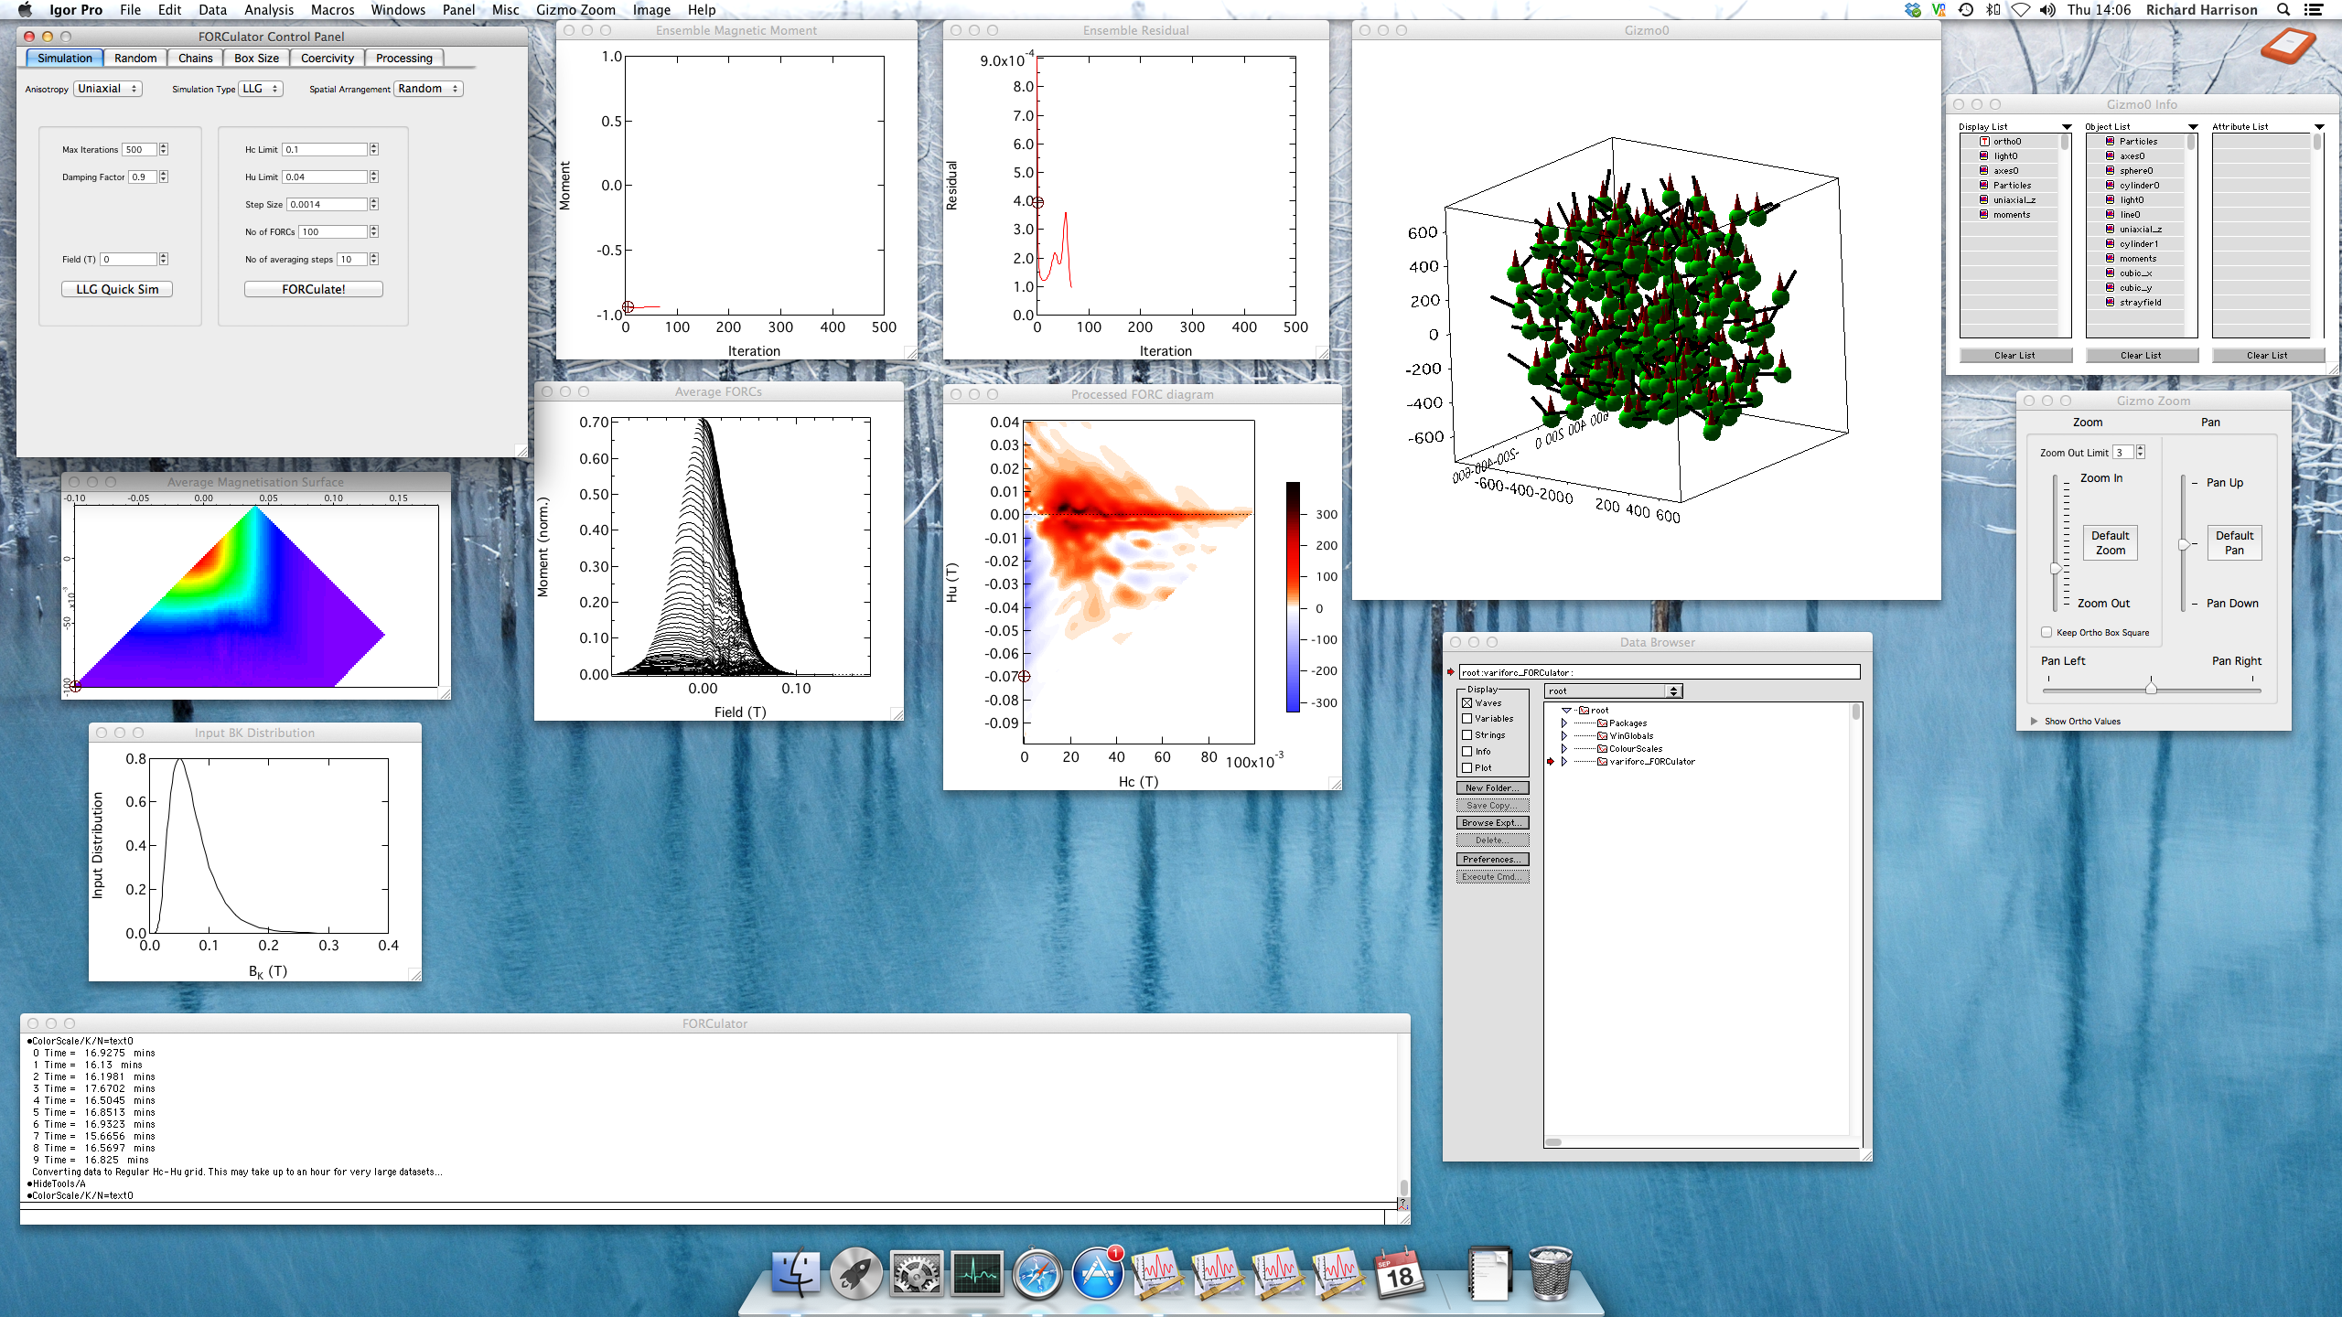Image resolution: width=2342 pixels, height=1317 pixels.
Task: Click the Pan Left/Right horizontal slider
Action: (x=2151, y=689)
